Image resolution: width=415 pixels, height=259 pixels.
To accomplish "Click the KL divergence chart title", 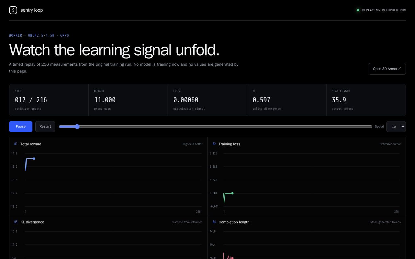I will coord(32,222).
